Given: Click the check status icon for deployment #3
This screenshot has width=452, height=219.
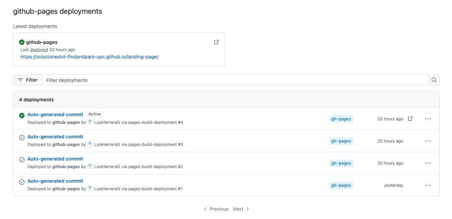Looking at the screenshot, I should [x=22, y=138].
